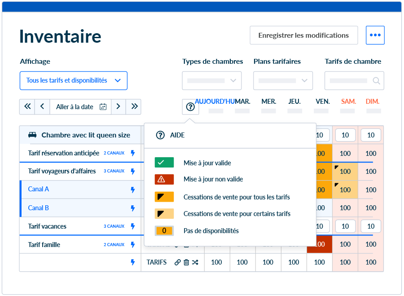Click Enregistrer les modifications button

coord(303,35)
